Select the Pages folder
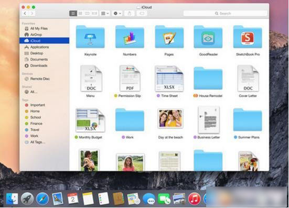Image resolution: width=289 pixels, height=208 pixels. coord(169,37)
